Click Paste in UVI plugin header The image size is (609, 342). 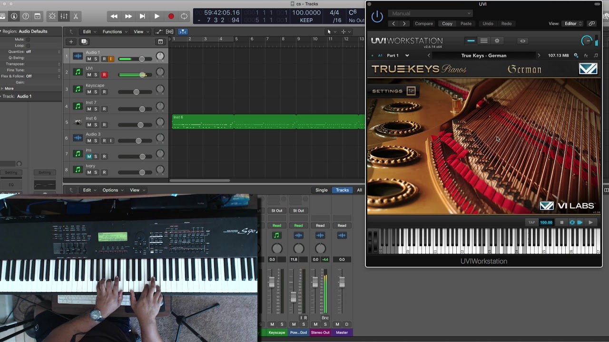(x=466, y=24)
